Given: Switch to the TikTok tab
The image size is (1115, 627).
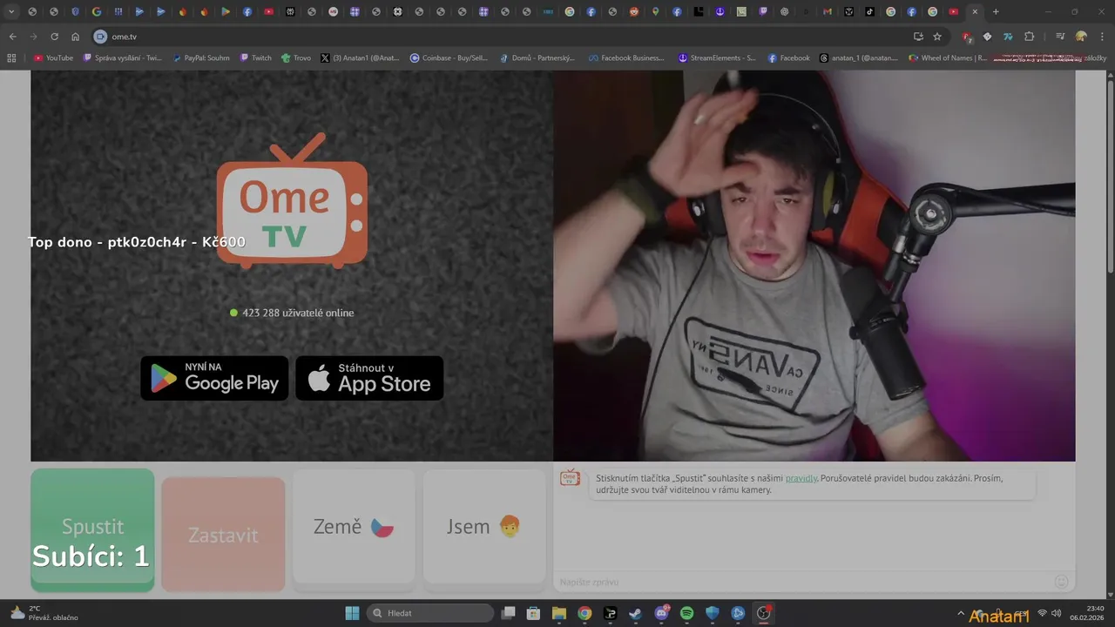Looking at the screenshot, I should pos(869,11).
